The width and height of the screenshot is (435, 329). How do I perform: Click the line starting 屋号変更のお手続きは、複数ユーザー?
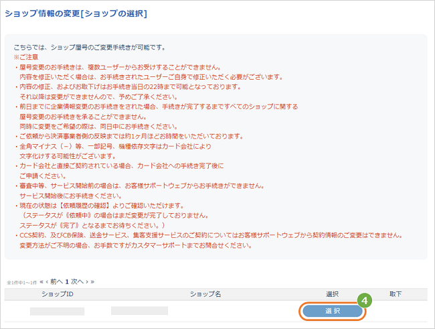point(118,67)
